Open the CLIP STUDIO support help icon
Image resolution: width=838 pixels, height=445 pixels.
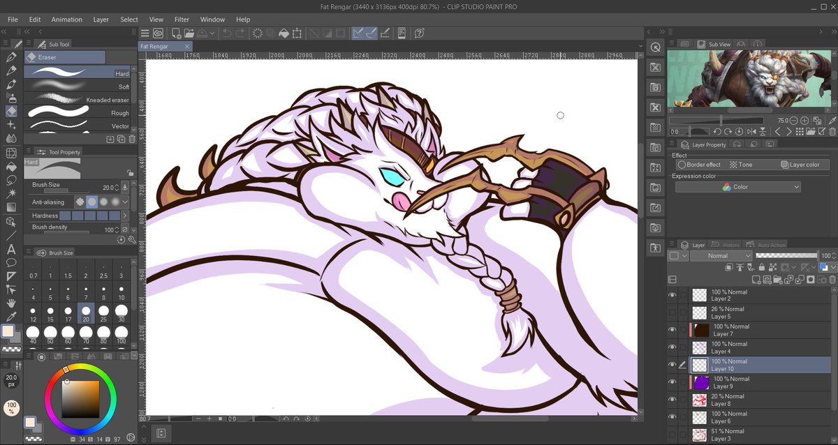(x=419, y=33)
